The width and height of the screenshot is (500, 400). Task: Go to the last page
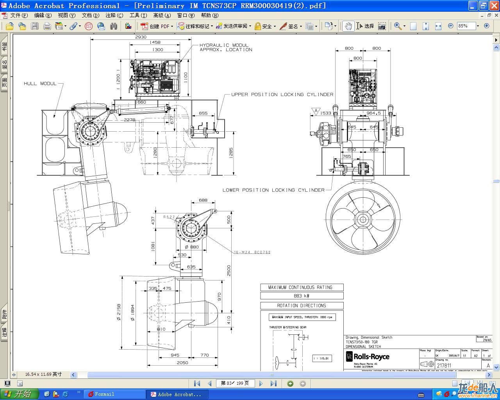click(273, 384)
